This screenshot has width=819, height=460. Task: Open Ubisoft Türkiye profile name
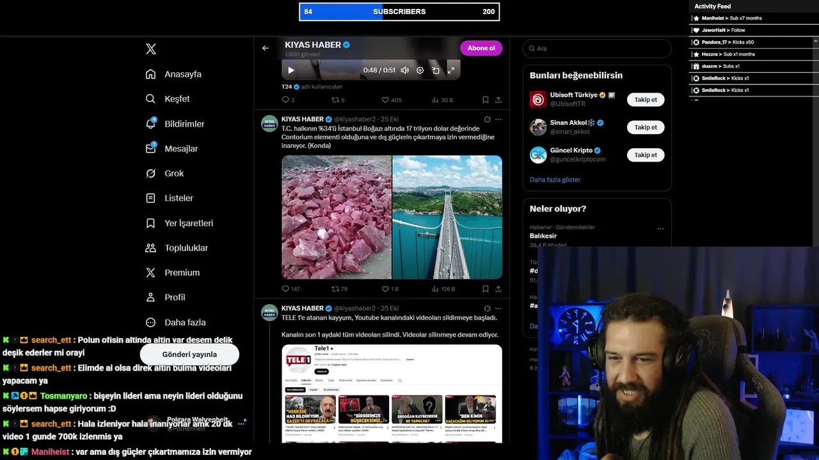[574, 95]
